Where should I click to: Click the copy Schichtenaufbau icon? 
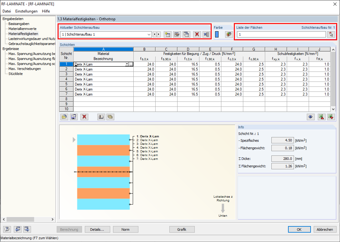click(187, 34)
